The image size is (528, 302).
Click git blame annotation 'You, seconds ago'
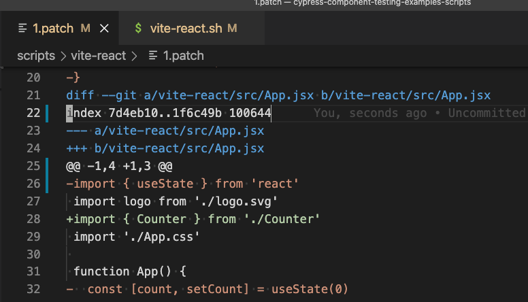[x=370, y=113]
